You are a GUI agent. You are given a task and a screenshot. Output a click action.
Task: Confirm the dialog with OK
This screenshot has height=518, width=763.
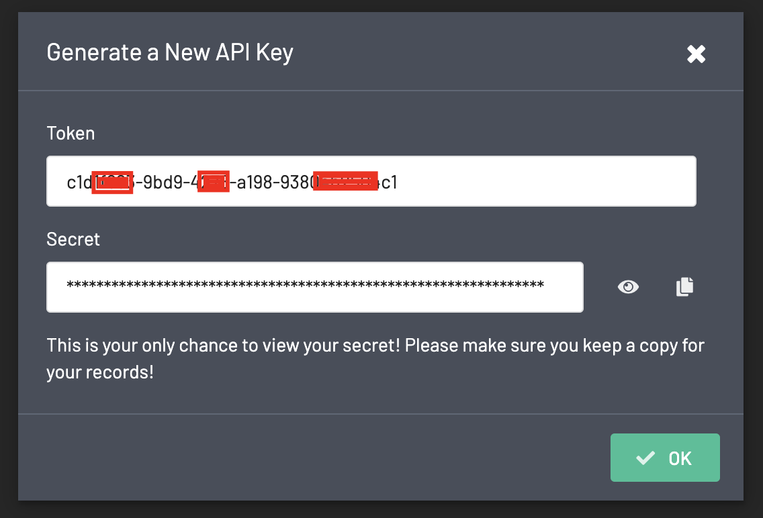tap(665, 458)
